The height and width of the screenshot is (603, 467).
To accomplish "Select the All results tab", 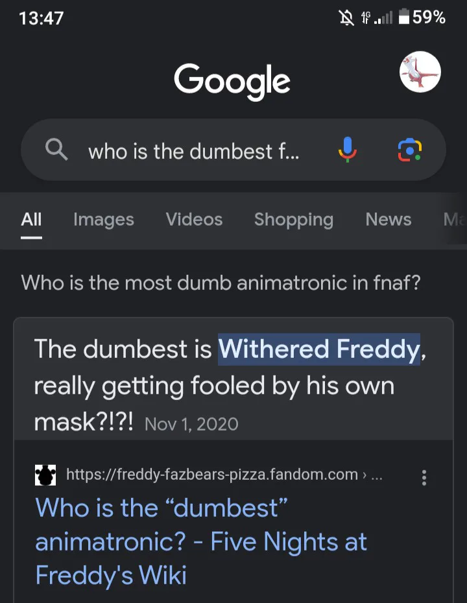I will point(31,220).
